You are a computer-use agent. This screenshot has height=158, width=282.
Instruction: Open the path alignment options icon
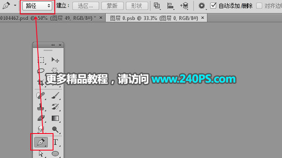170,6
